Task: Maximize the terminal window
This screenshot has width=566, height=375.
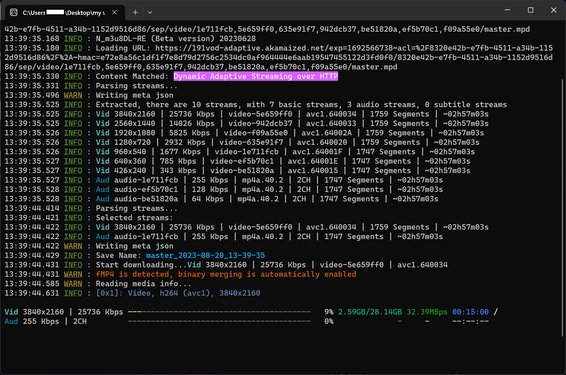Action: (531, 10)
